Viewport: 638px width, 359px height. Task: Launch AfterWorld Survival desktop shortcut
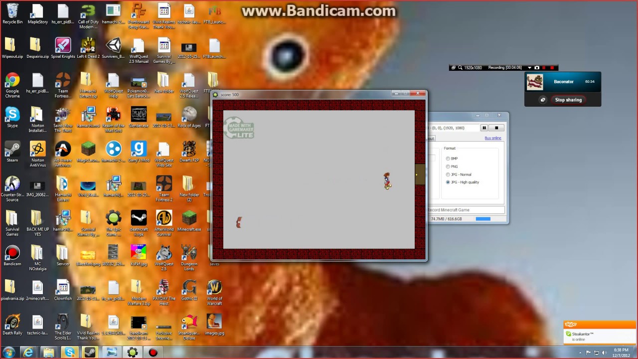point(164,223)
